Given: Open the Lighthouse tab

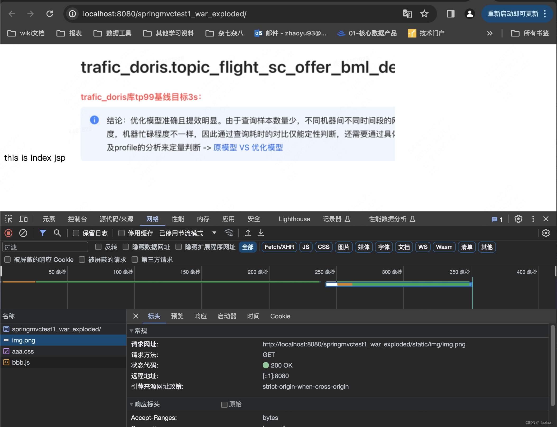Looking at the screenshot, I should (294, 219).
